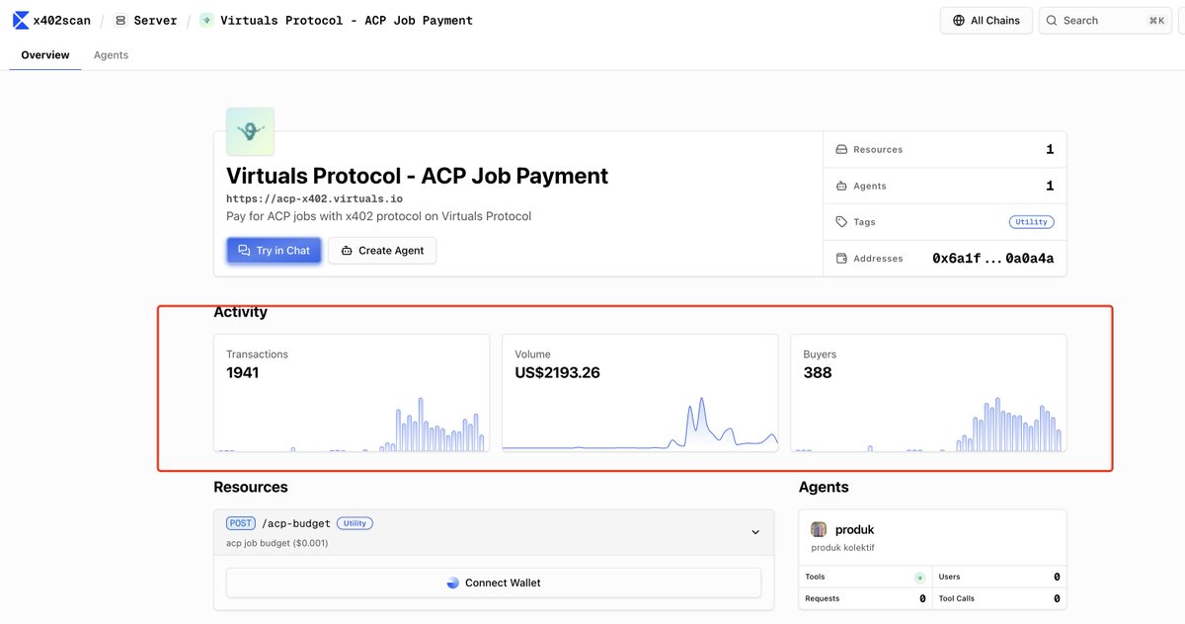Image resolution: width=1185 pixels, height=624 pixels.
Task: Click the Addresses wallet icon
Action: point(840,258)
